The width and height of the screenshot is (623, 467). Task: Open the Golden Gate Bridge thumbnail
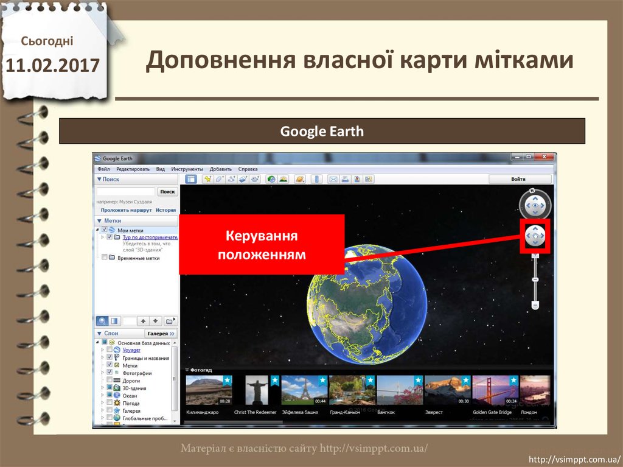495,390
